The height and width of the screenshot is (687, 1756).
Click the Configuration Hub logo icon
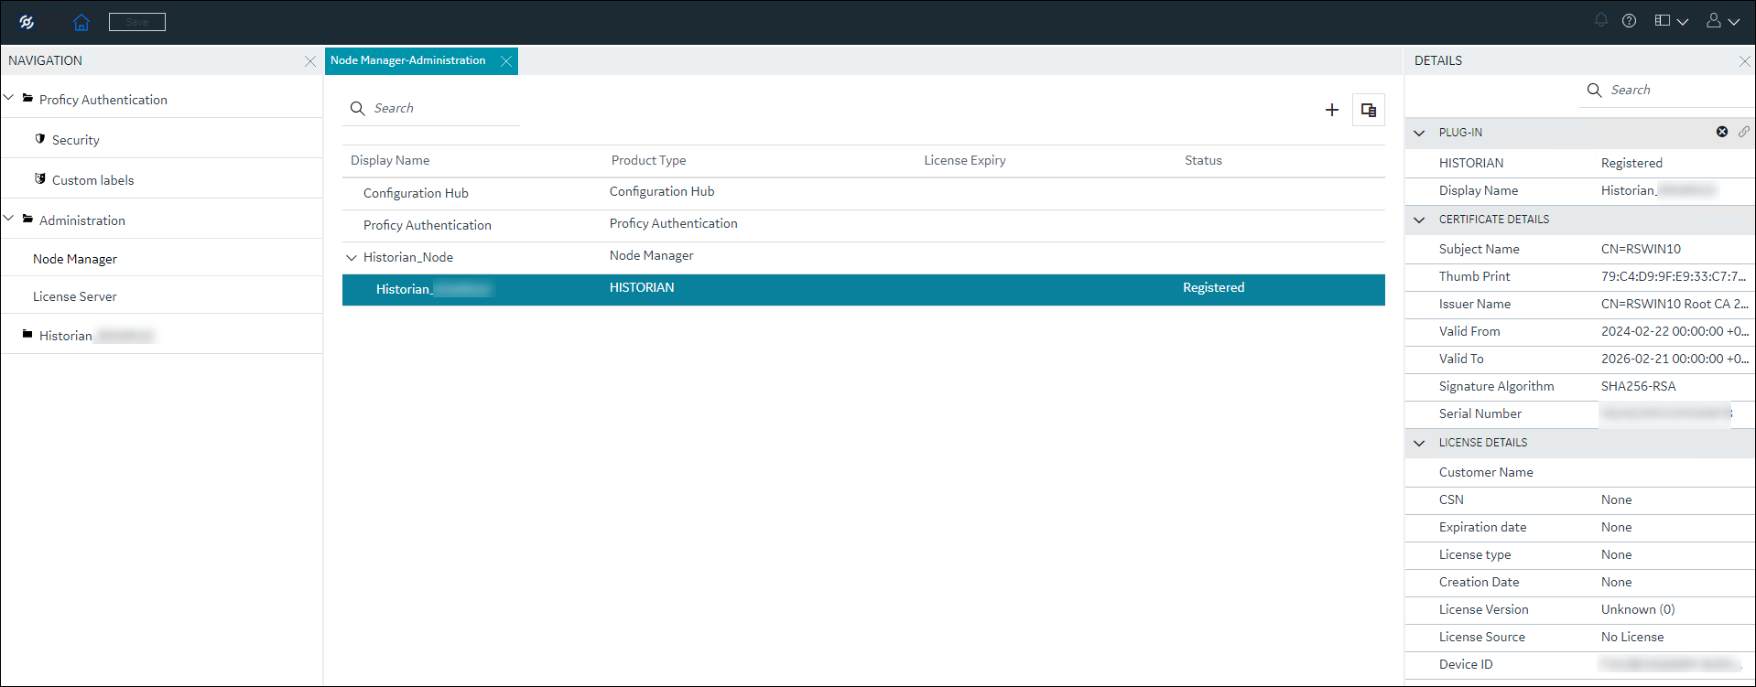(27, 22)
